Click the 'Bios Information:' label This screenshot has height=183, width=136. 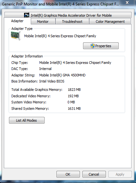tap(24, 81)
